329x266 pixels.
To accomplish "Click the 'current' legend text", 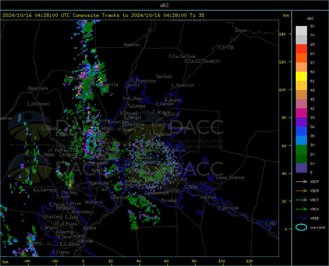I will pos(318,227).
